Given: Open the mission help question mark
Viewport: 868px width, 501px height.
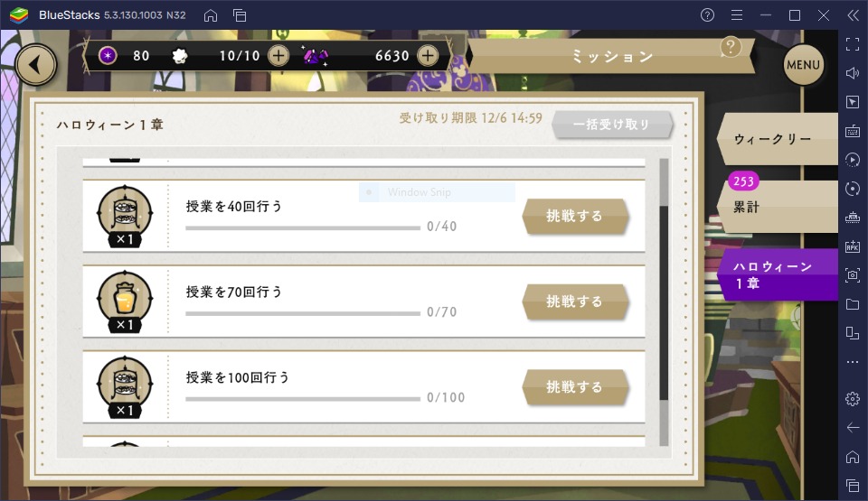Looking at the screenshot, I should pos(731,48).
